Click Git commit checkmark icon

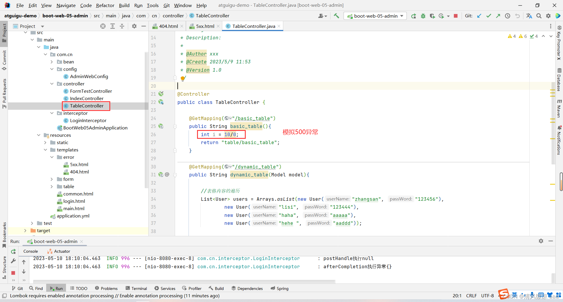[x=489, y=16]
